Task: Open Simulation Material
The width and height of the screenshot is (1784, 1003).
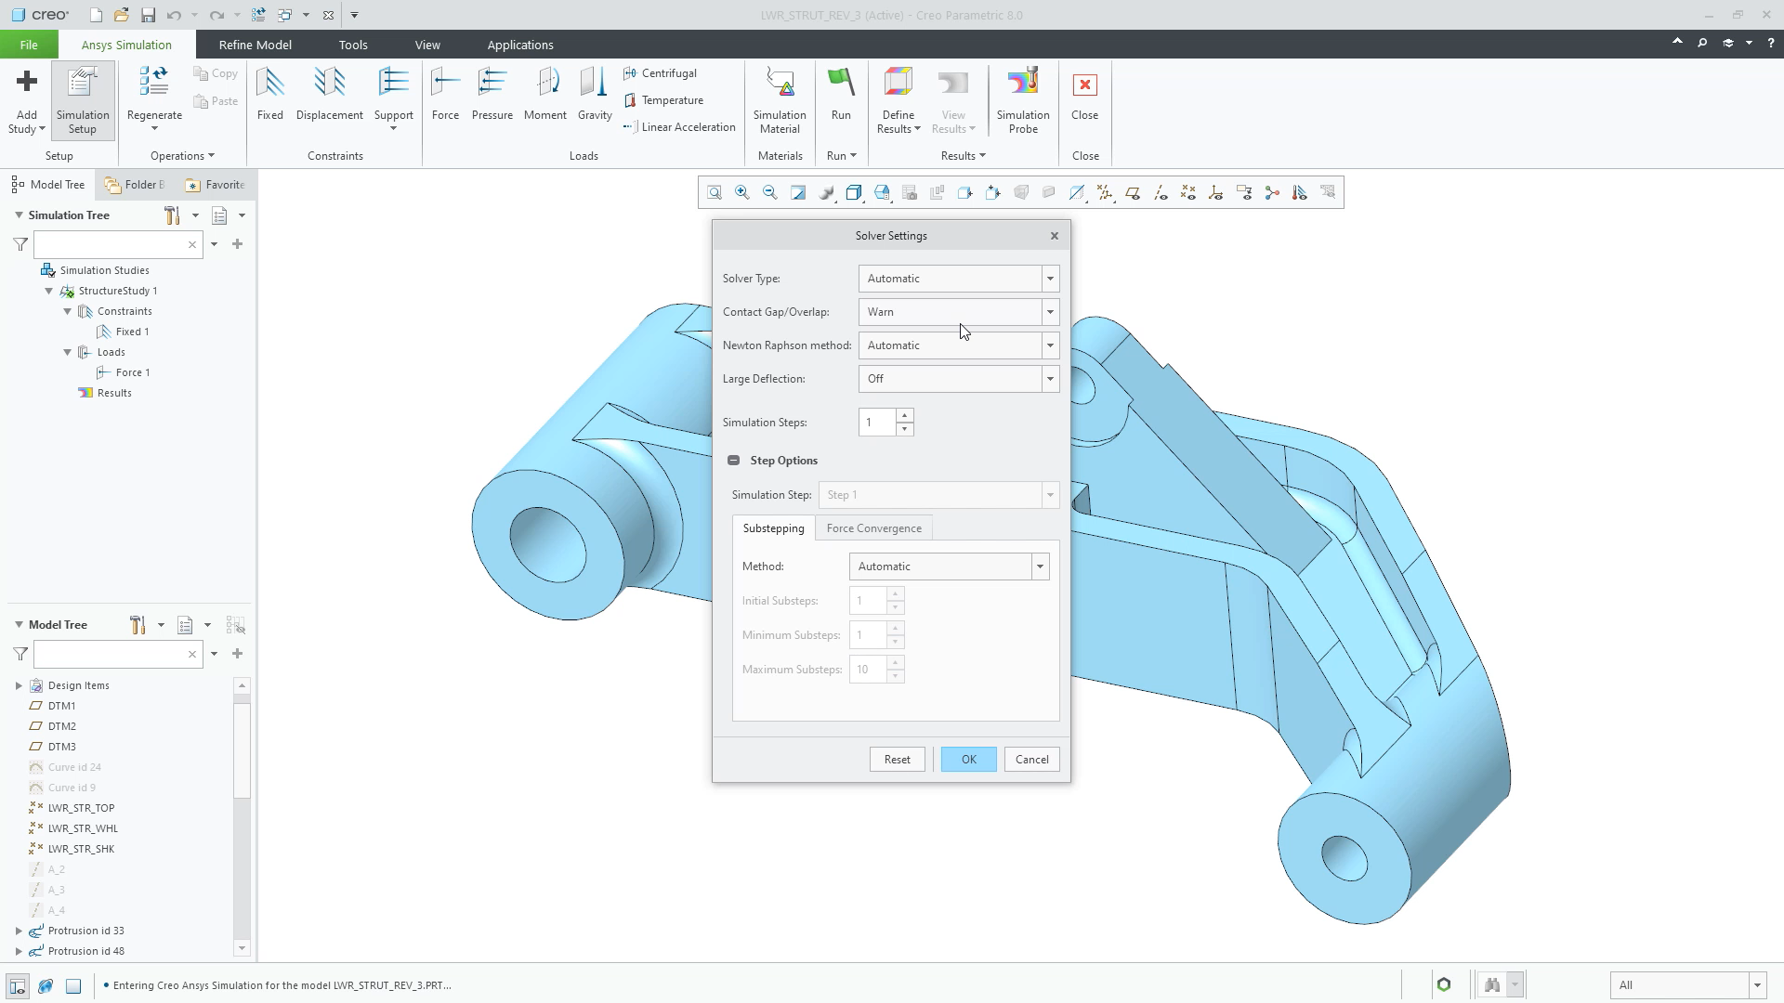Action: [780, 100]
